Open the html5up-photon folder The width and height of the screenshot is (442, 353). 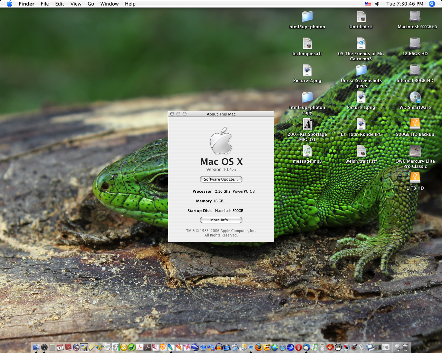(307, 16)
